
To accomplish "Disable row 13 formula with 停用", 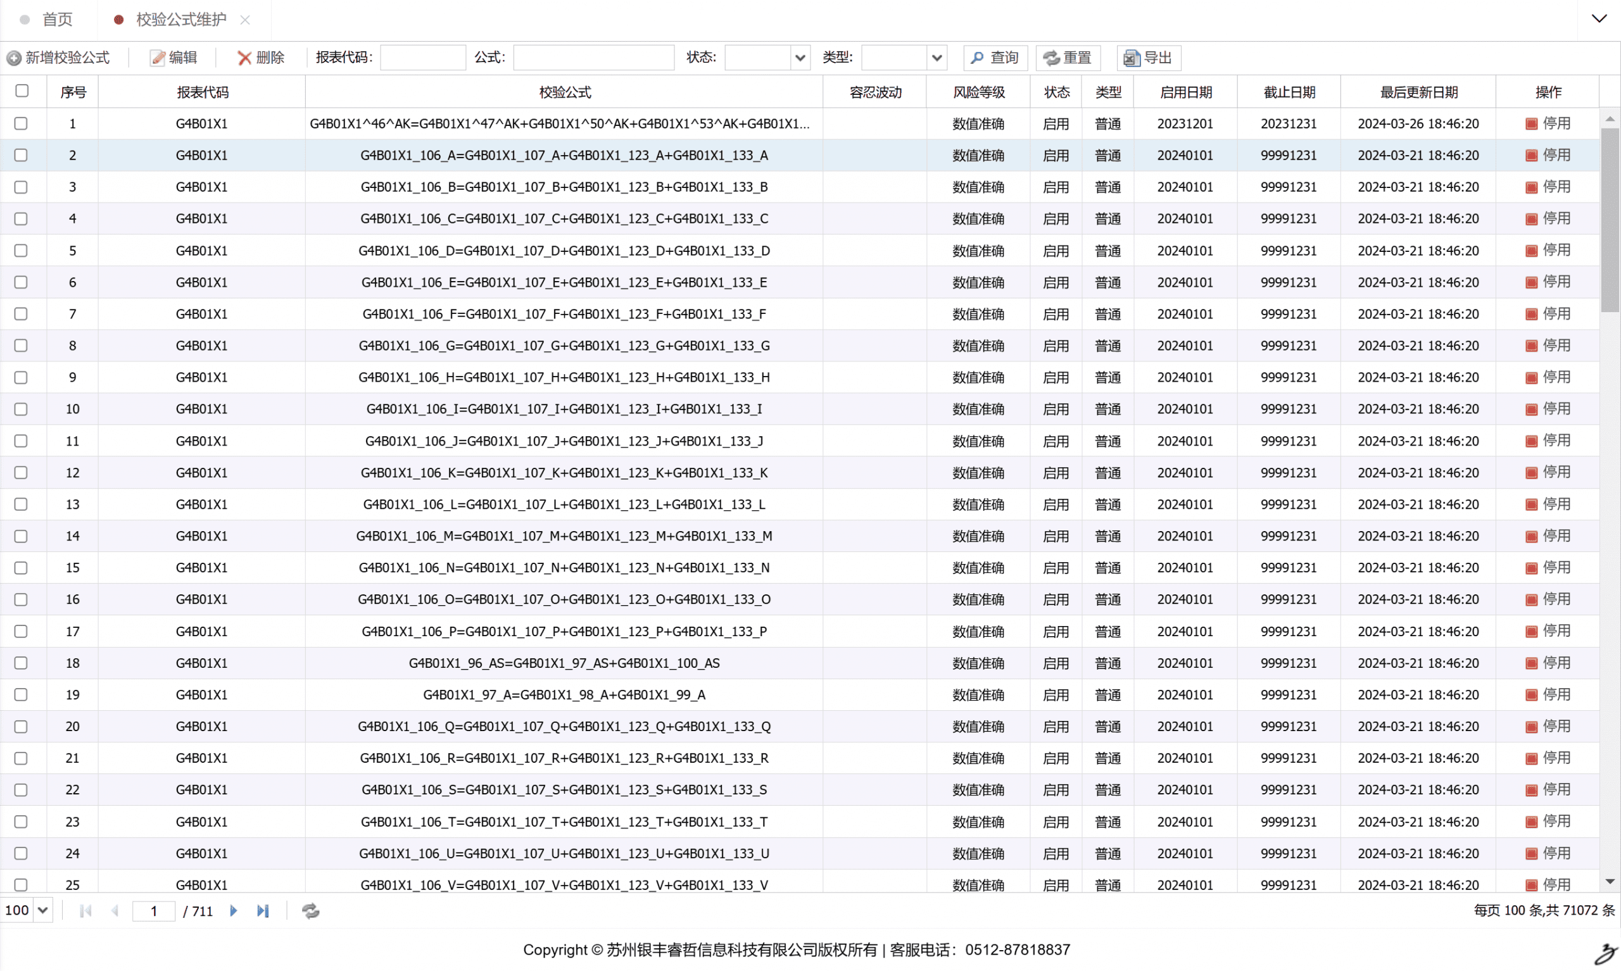I will [1548, 504].
